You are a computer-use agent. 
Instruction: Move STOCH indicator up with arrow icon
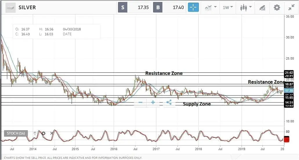(35, 133)
